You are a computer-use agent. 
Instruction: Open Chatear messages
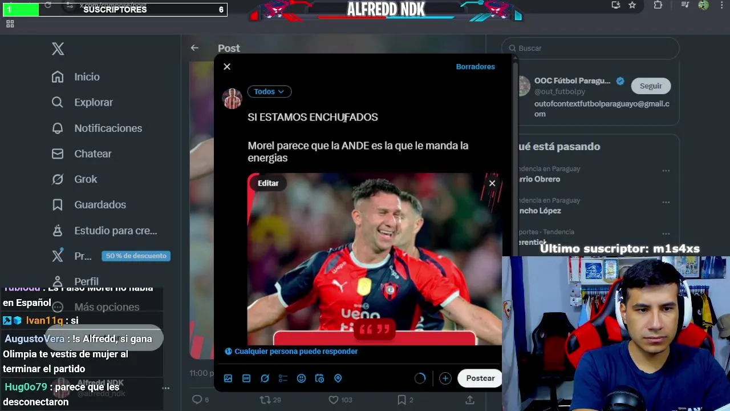[x=82, y=154]
